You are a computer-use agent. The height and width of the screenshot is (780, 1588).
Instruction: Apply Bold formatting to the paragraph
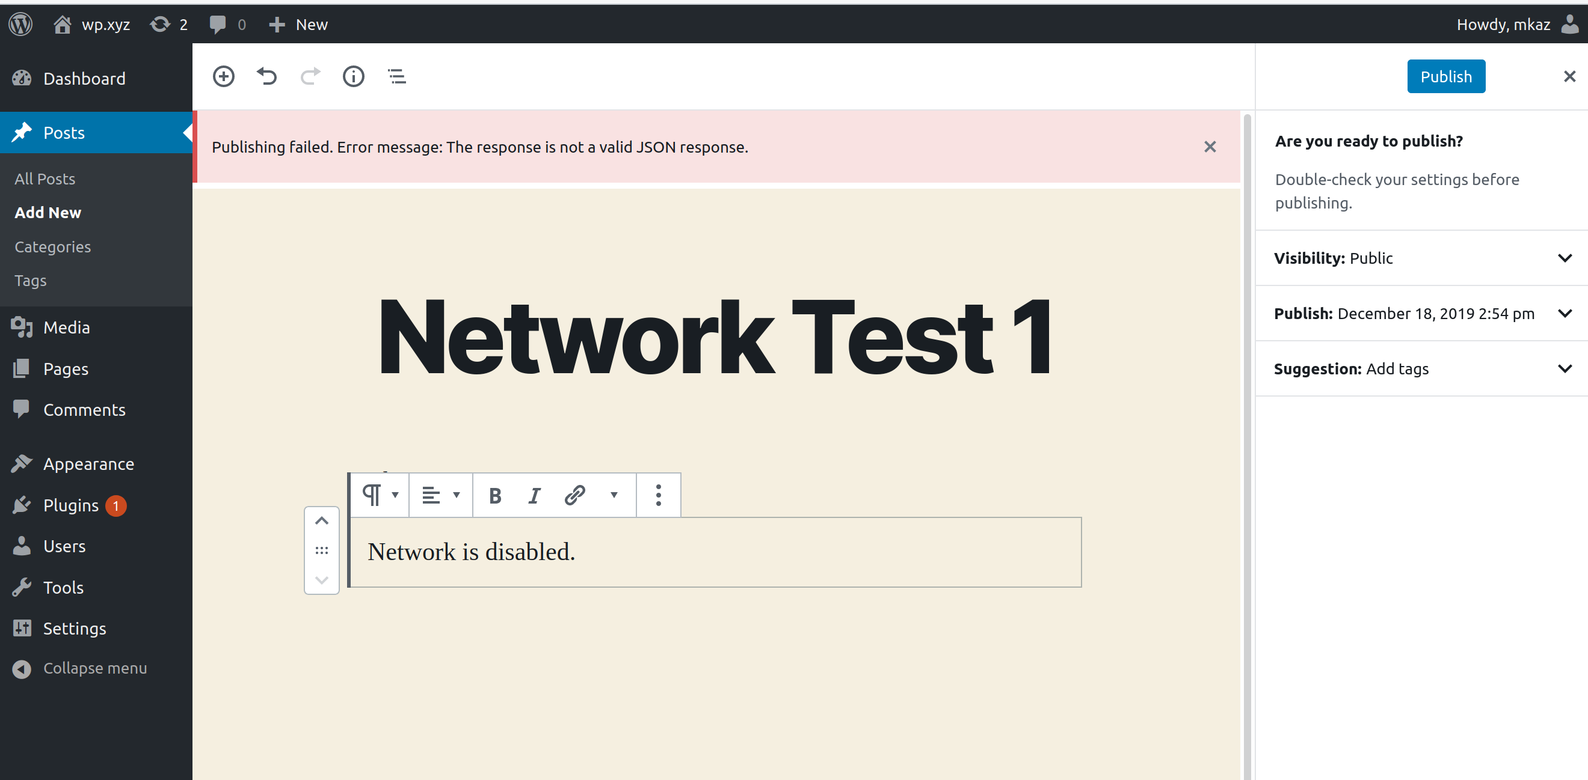494,495
